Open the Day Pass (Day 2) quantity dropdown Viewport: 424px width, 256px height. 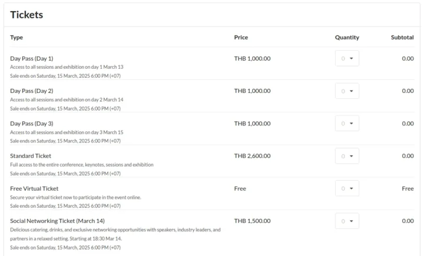pyautogui.click(x=347, y=91)
